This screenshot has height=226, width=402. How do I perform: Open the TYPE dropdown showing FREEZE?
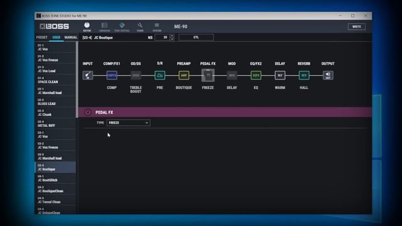[128, 123]
